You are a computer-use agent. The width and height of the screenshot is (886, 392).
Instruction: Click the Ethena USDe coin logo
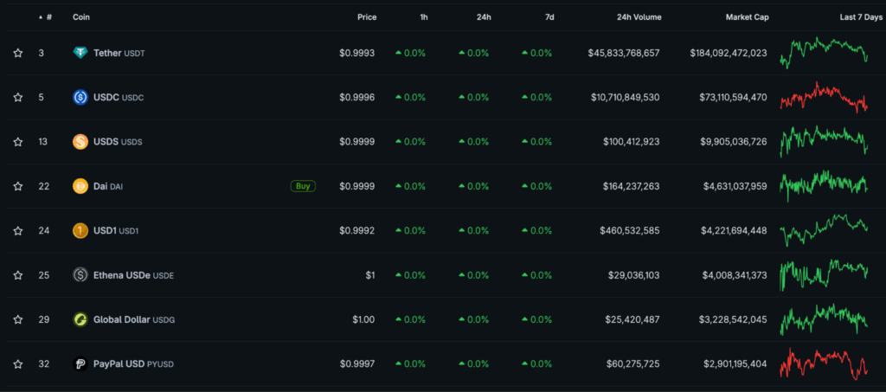point(80,275)
